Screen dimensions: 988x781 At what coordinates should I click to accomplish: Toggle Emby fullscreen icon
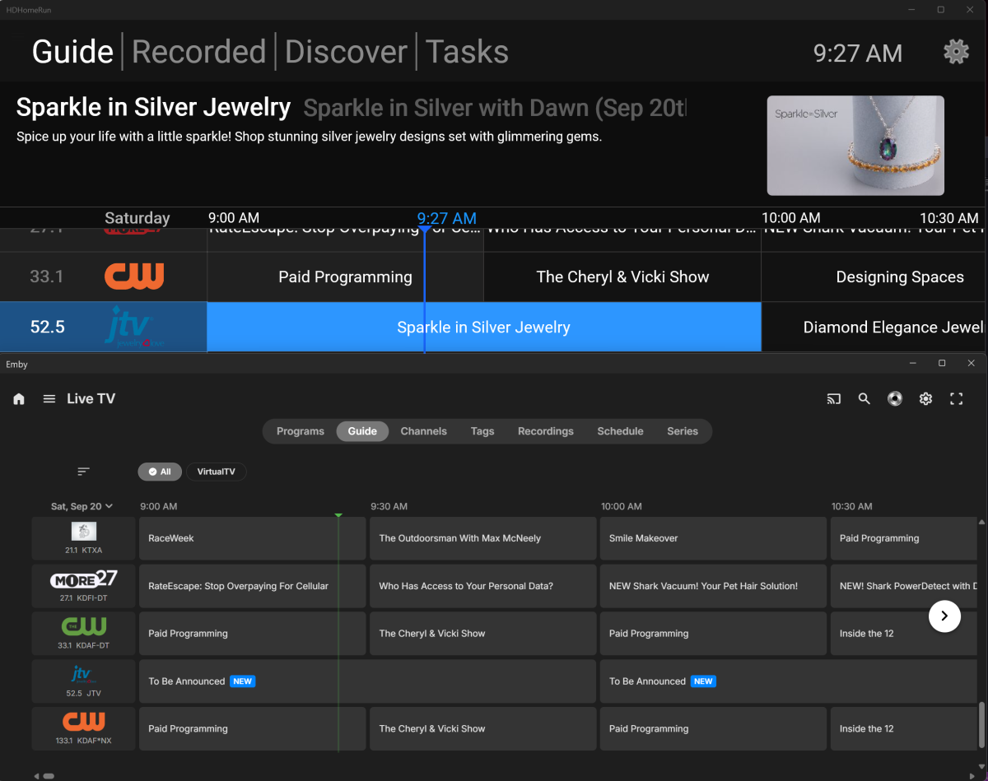pyautogui.click(x=956, y=399)
